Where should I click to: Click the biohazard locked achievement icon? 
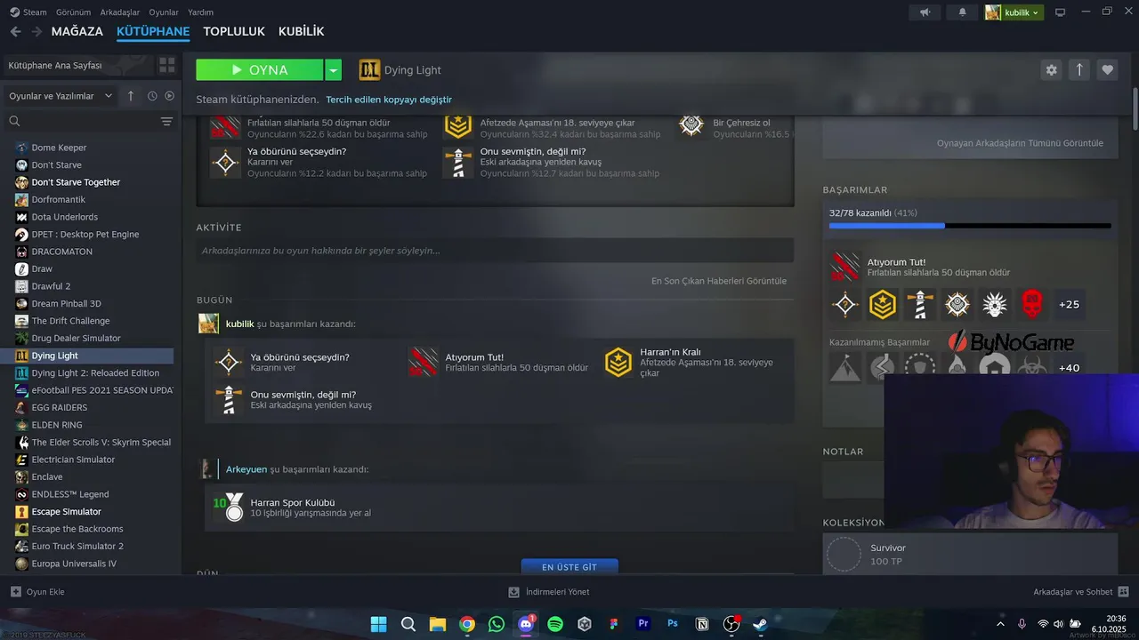[1032, 367]
